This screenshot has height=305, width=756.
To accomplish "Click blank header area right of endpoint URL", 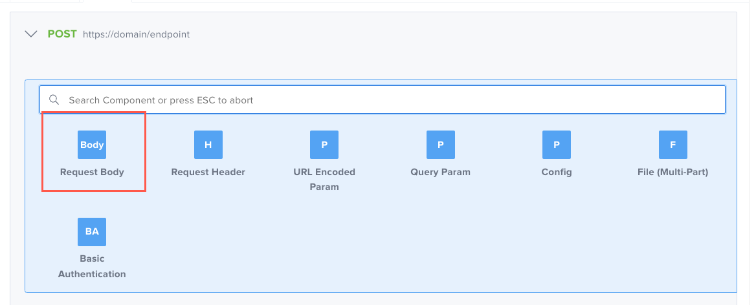I will [x=453, y=34].
